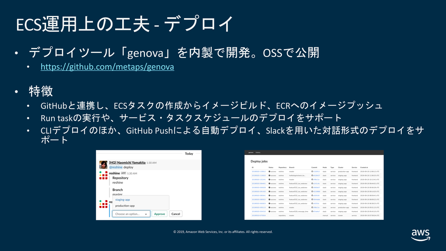This screenshot has height=251, width=446.
Task: Click the success check icon for job 20190920-094401
Action: [x=269, y=183]
